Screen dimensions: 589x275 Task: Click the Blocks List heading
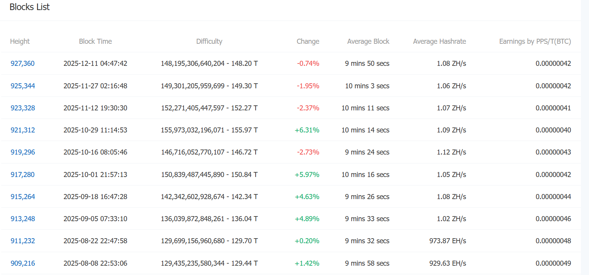[x=29, y=7]
